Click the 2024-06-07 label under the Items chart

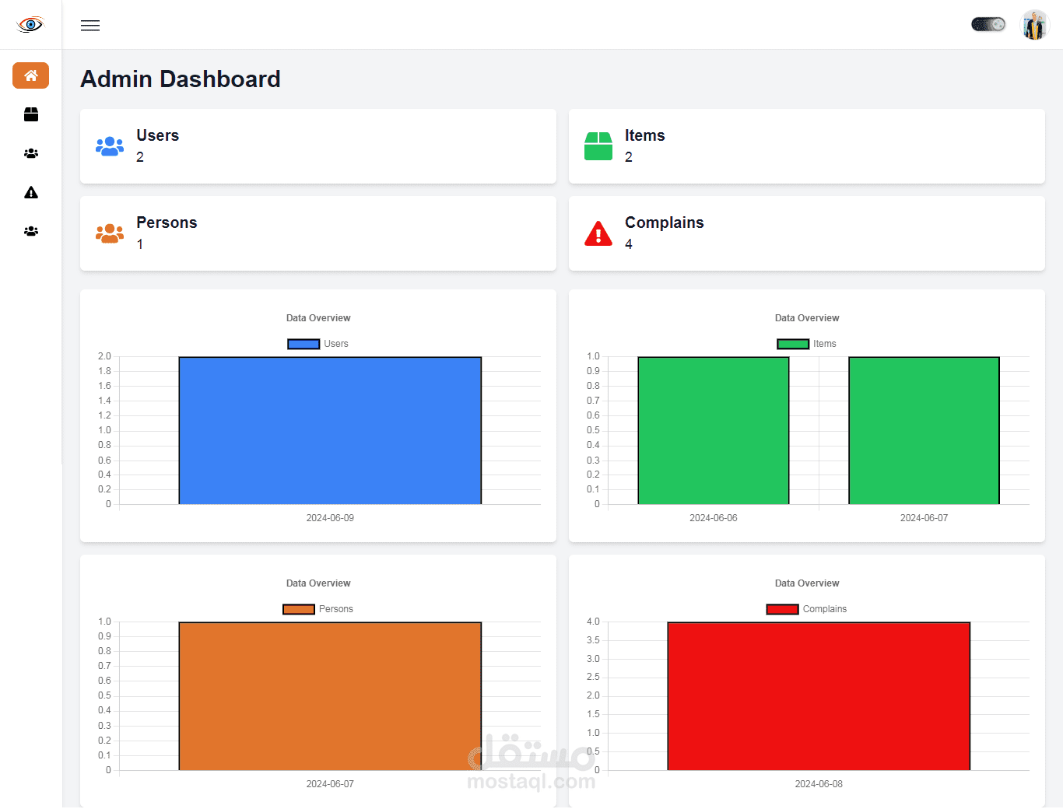(924, 518)
